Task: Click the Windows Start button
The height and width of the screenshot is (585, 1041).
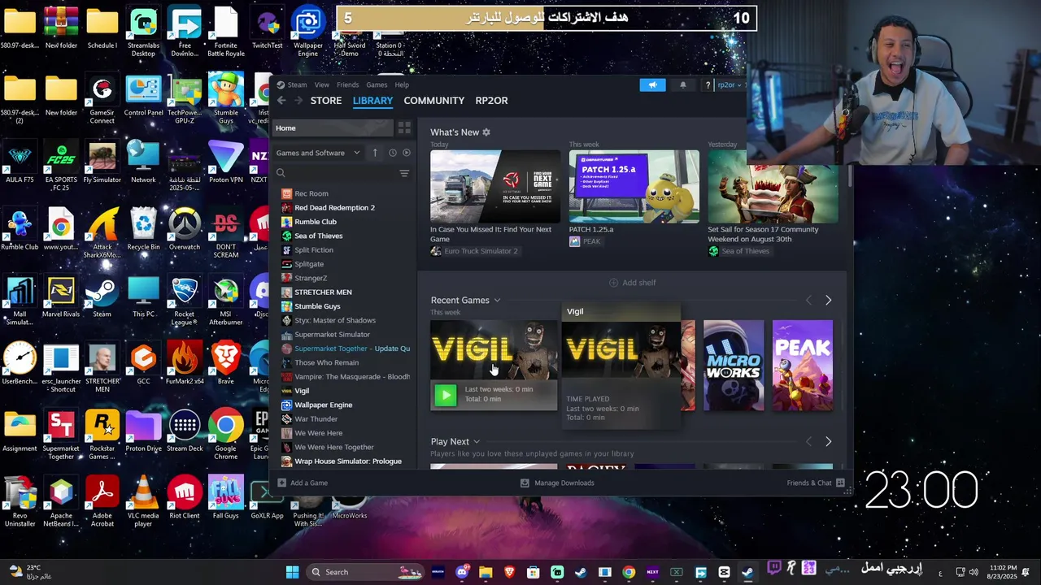Action: click(293, 572)
